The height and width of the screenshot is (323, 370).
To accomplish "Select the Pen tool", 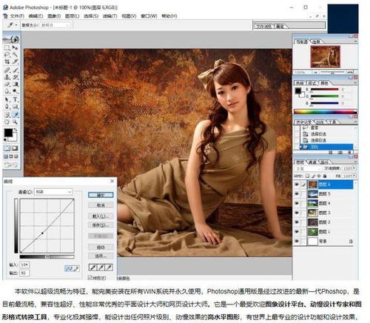I will click(x=7, y=107).
